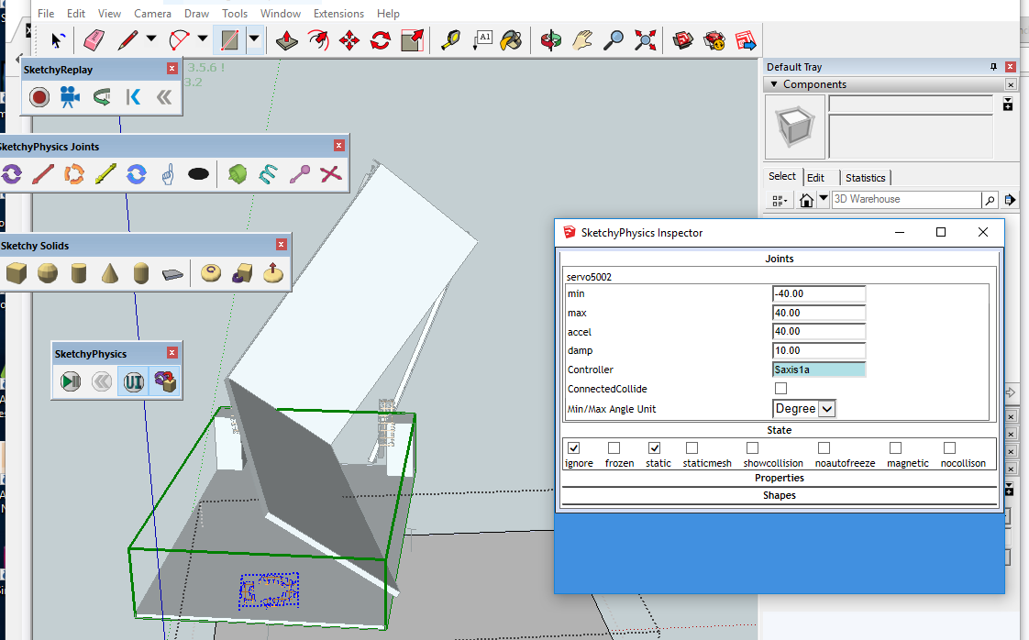The height and width of the screenshot is (640, 1029).
Task: Open the File menu
Action: [46, 13]
